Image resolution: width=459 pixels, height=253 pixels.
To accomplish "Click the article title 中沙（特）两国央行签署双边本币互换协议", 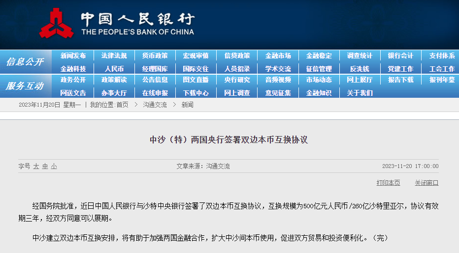I will [x=229, y=140].
